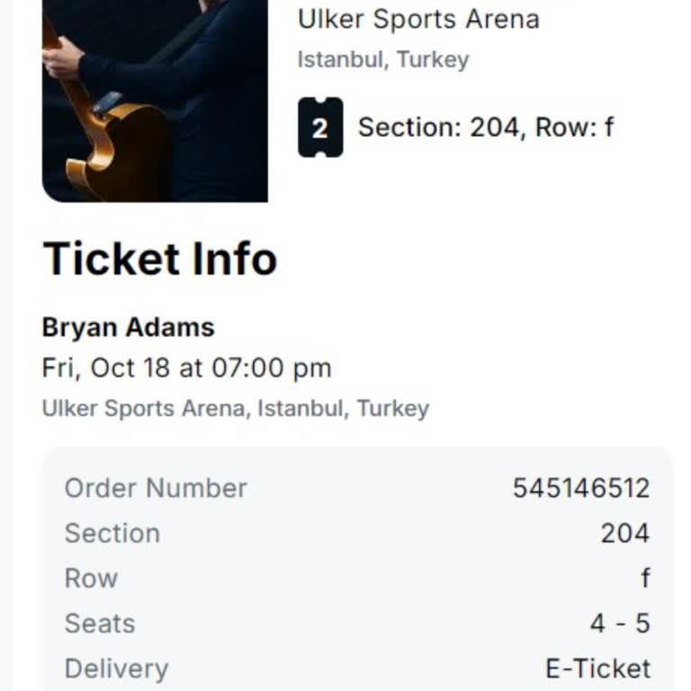
Task: Select the row value f in details card
Action: pos(644,578)
